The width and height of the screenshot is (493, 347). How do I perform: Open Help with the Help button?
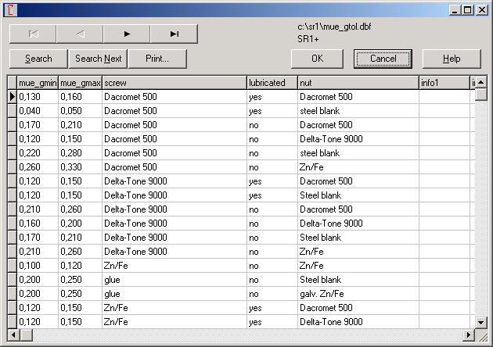coord(452,59)
